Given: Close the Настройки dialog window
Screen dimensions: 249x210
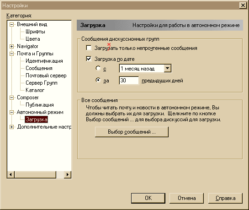Looking at the screenshot, I should pos(243,5).
